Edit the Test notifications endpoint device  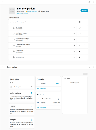pos(80,40)
